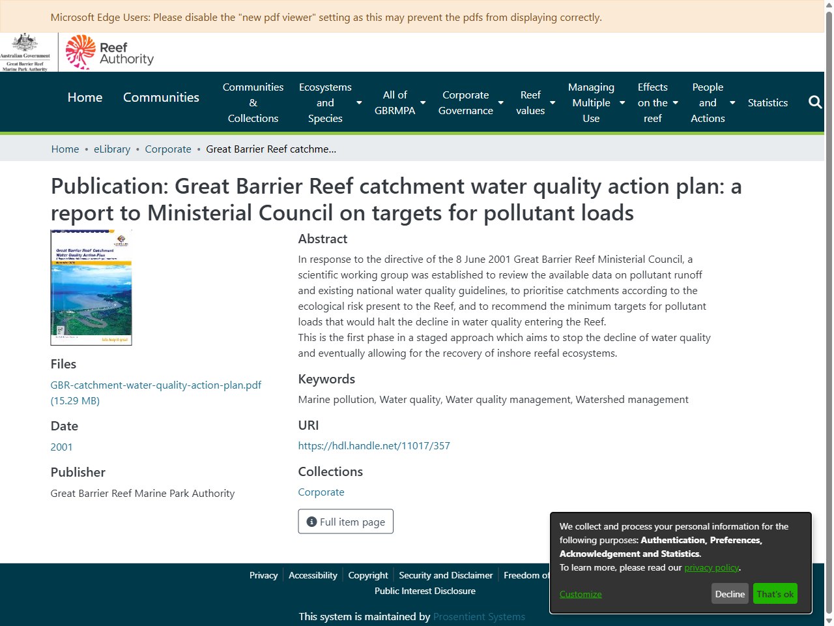The height and width of the screenshot is (626, 834).
Task: Select Corporate Governance menu label
Action: pos(465,103)
